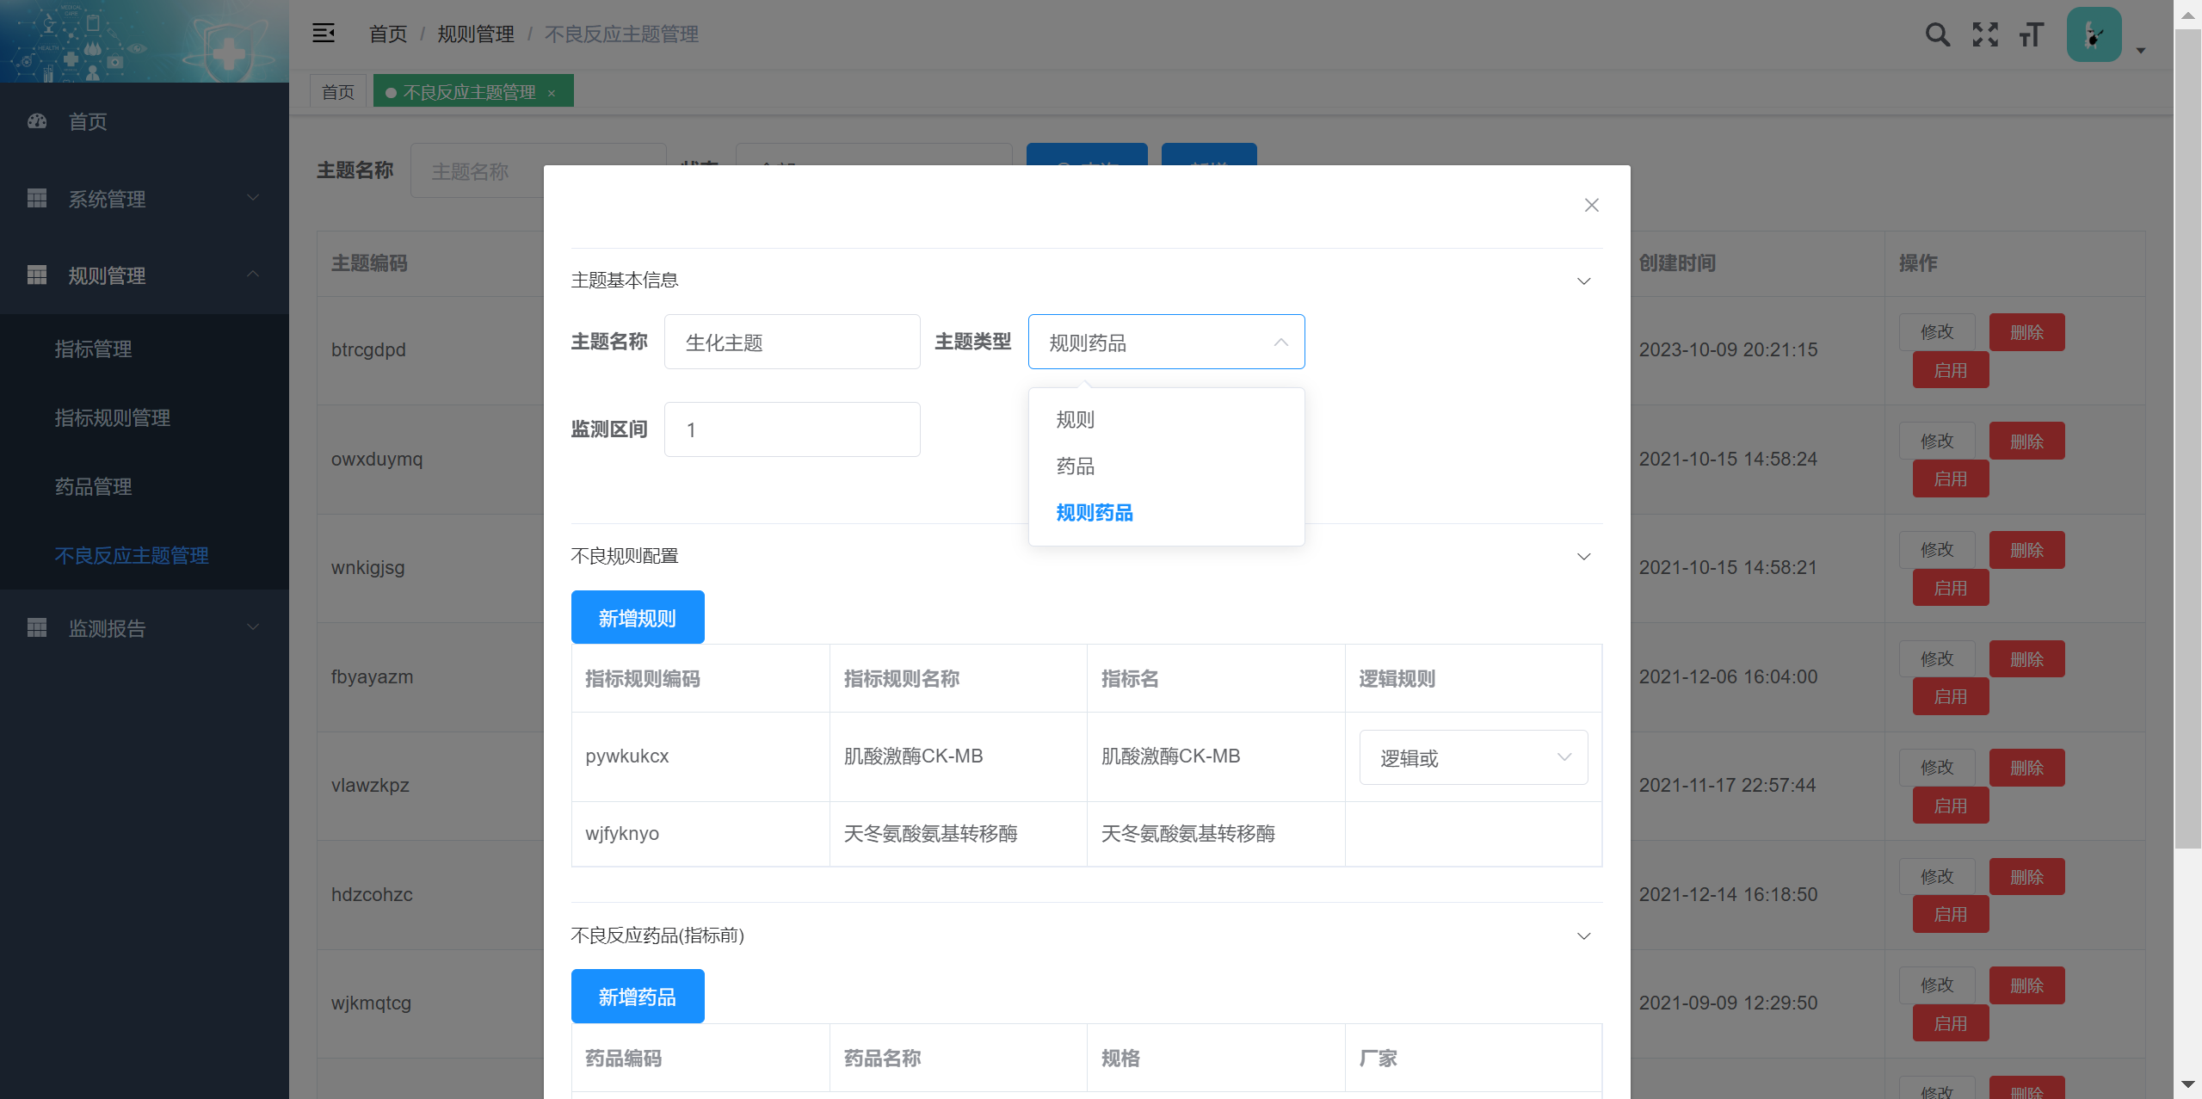Click the 监测报告 icon in sidebar

(x=36, y=627)
